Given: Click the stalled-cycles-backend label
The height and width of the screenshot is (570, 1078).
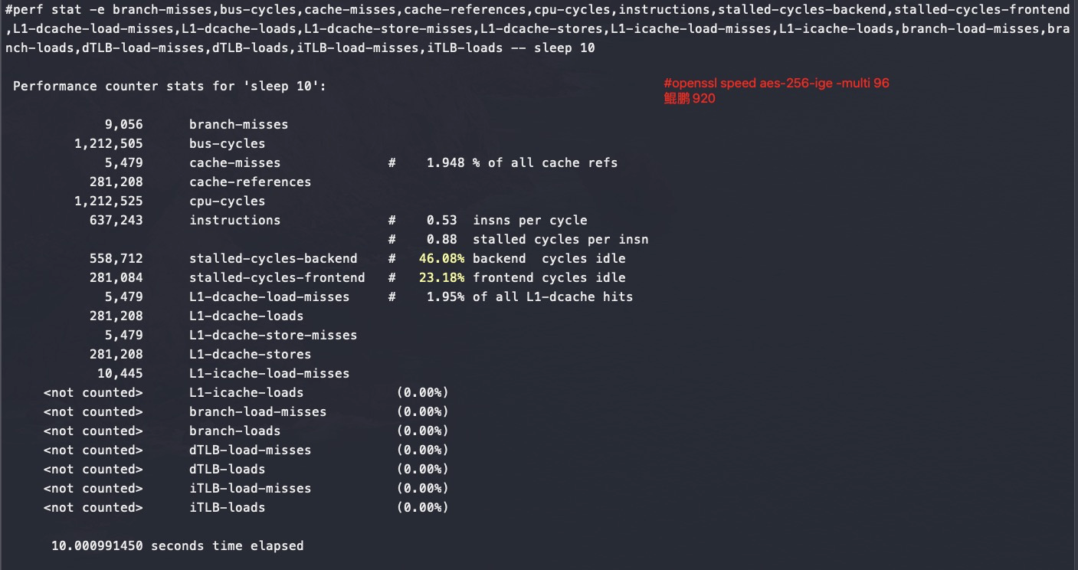Looking at the screenshot, I should click(273, 258).
